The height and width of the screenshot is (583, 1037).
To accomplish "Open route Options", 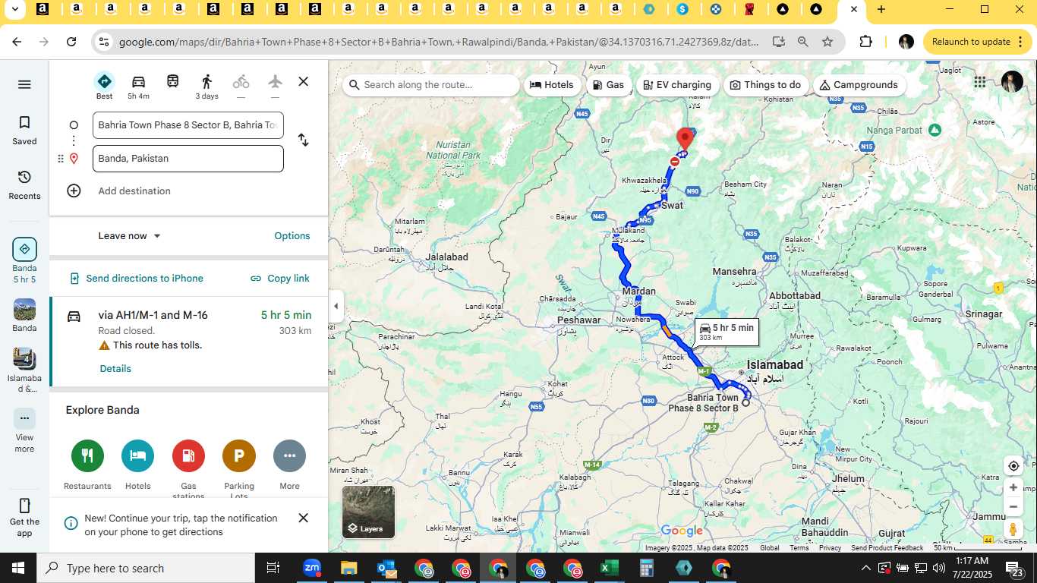I will click(x=292, y=236).
